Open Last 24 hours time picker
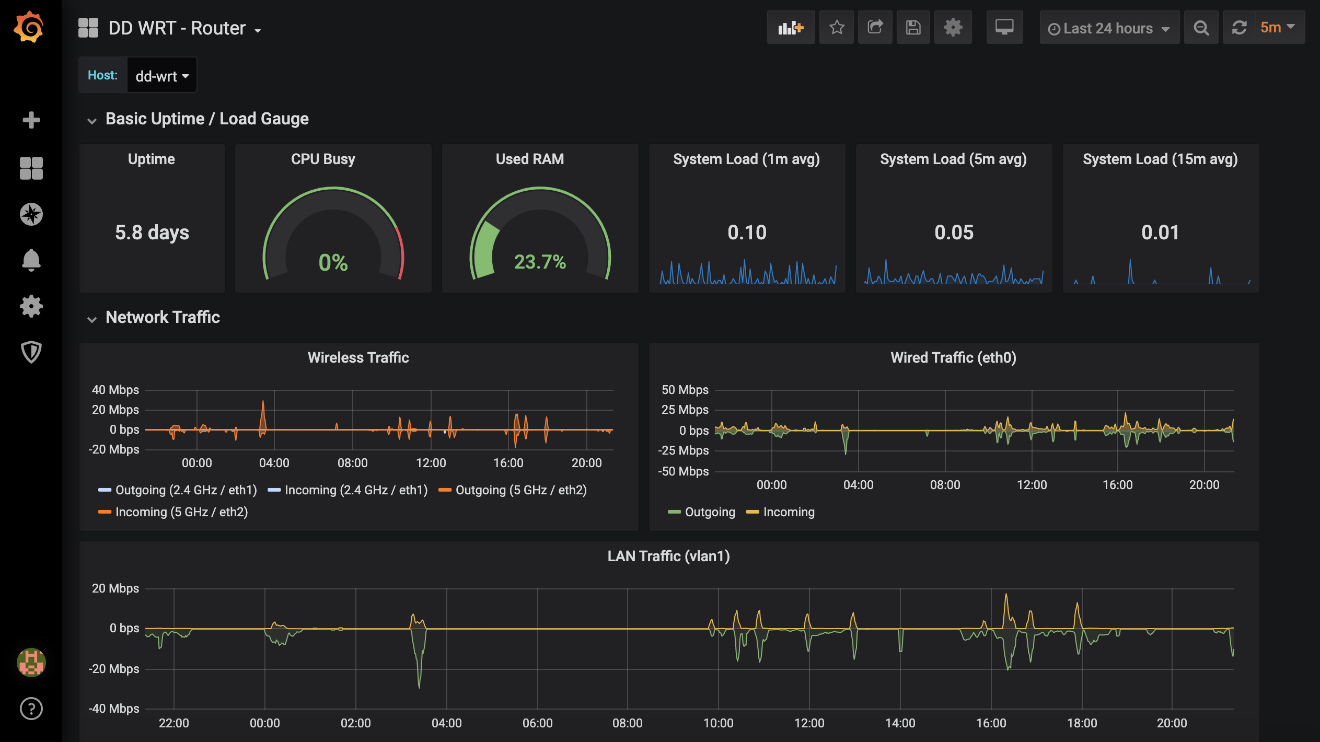The image size is (1320, 742). pos(1109,28)
